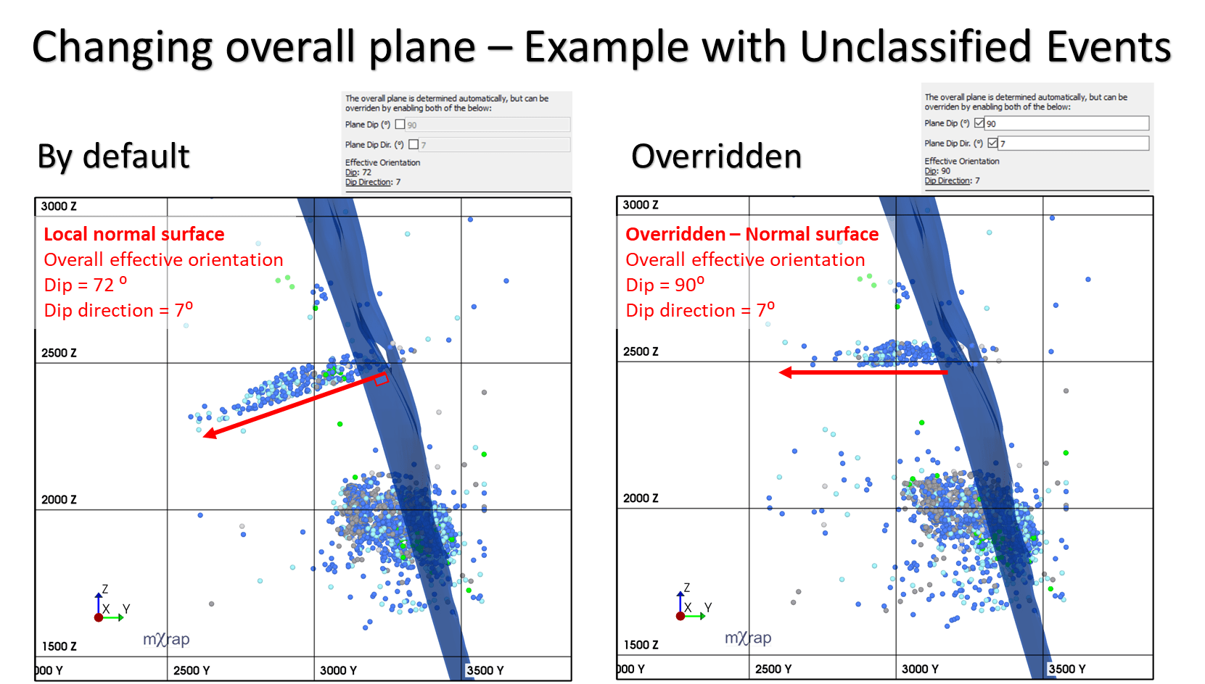Click the greyed-out Plane Dip field

[488, 125]
